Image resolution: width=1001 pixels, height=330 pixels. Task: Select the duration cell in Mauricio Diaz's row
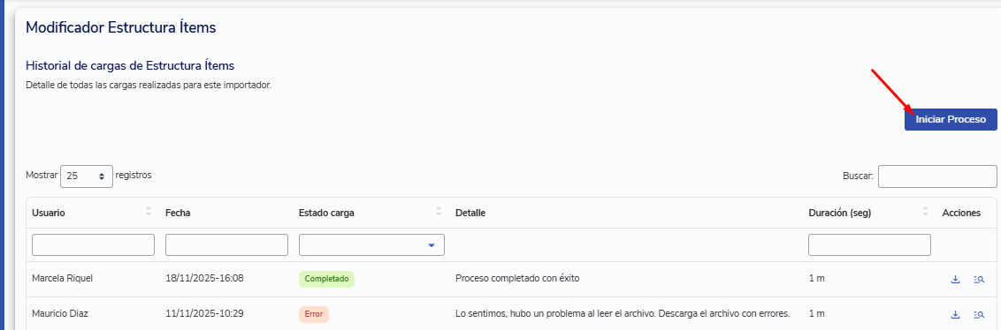(x=816, y=313)
